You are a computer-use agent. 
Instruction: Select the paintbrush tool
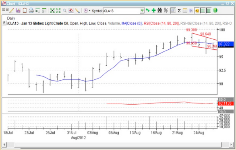(x=77, y=10)
